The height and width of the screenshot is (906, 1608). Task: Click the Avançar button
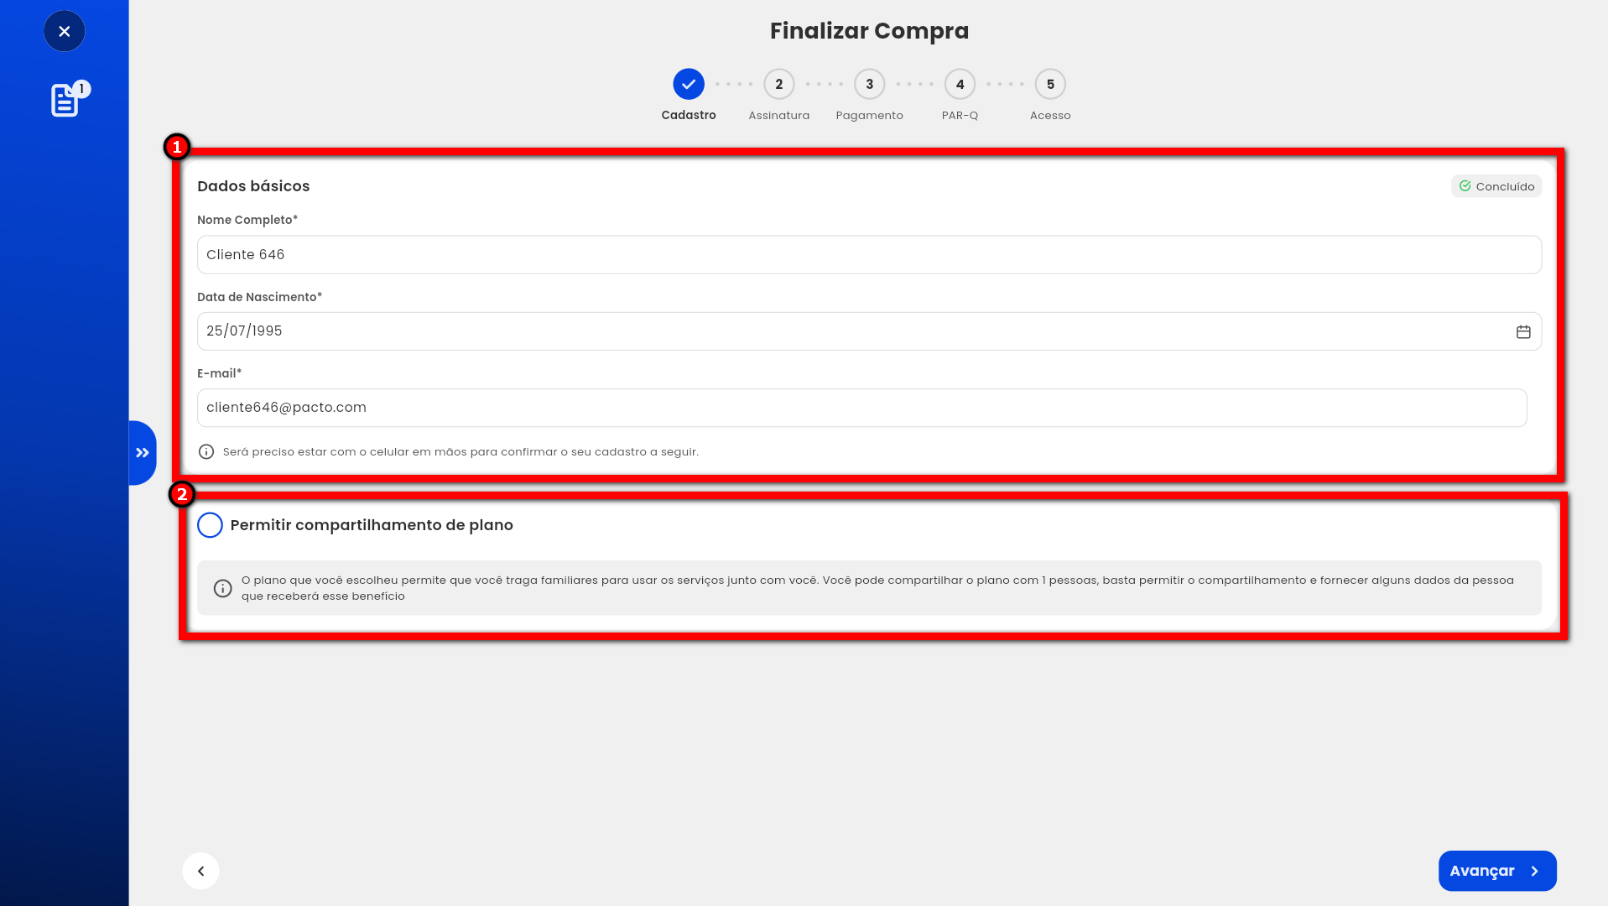[x=1497, y=871]
